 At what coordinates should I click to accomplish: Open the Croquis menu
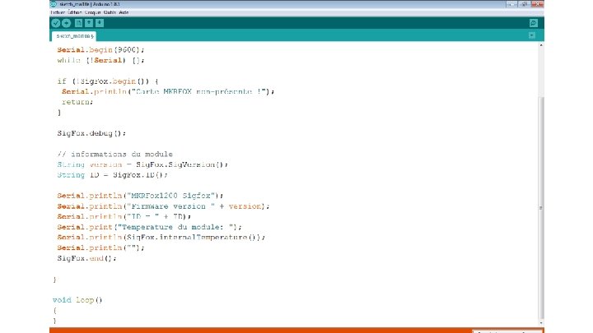[92, 12]
